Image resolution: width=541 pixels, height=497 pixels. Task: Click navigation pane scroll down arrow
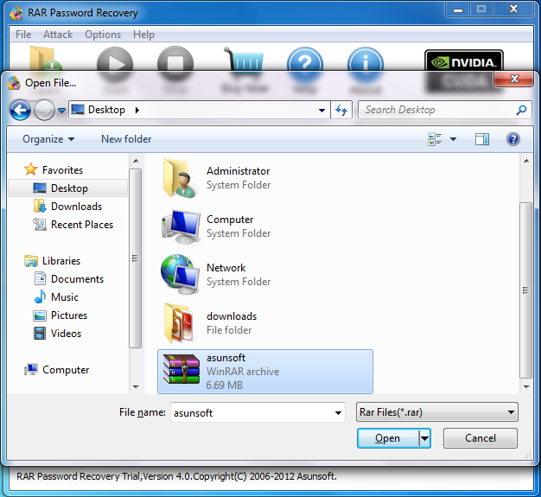point(136,387)
